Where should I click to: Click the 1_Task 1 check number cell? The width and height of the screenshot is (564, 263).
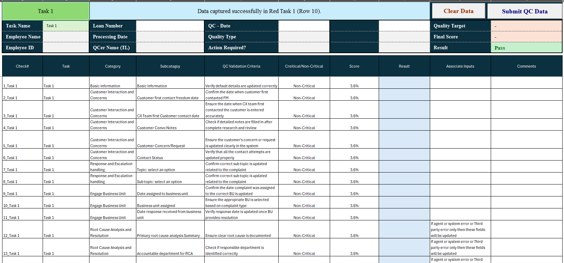coord(23,83)
